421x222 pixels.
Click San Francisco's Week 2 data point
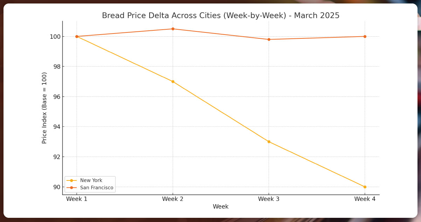[173, 29]
